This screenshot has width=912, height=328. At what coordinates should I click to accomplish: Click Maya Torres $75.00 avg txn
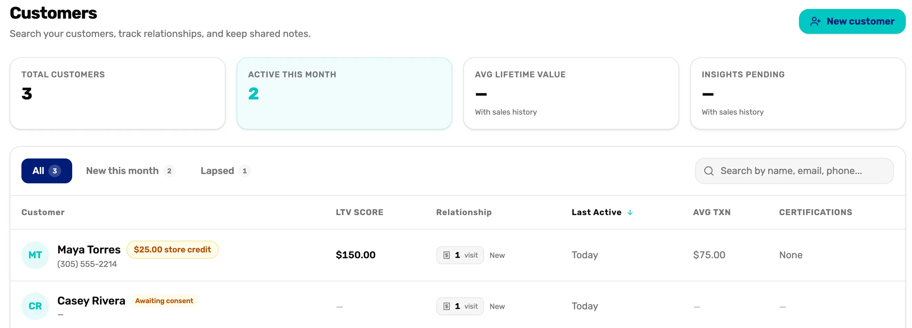point(709,255)
